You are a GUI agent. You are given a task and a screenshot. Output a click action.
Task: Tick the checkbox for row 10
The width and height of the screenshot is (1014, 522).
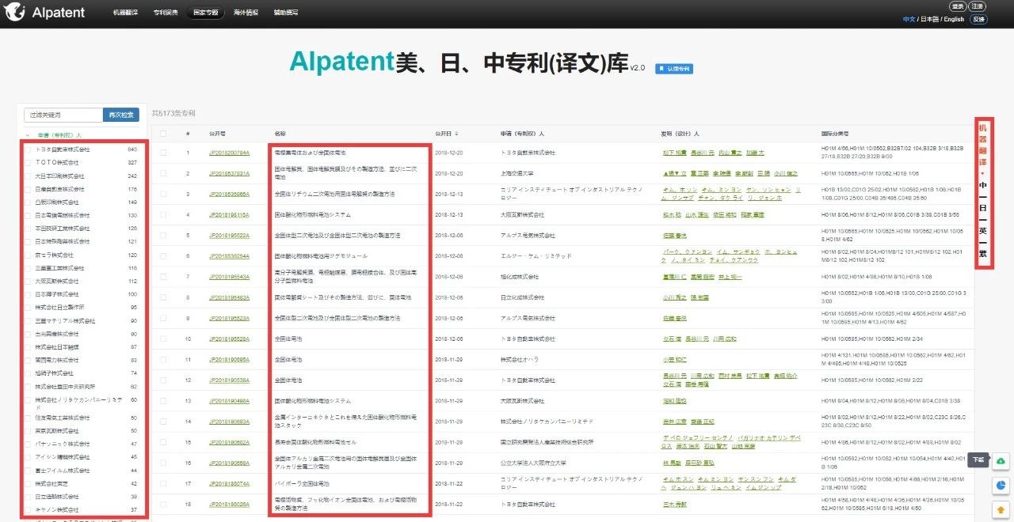pyautogui.click(x=163, y=339)
